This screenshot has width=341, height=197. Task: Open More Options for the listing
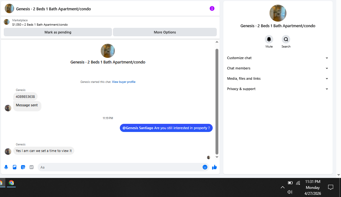[165, 32]
